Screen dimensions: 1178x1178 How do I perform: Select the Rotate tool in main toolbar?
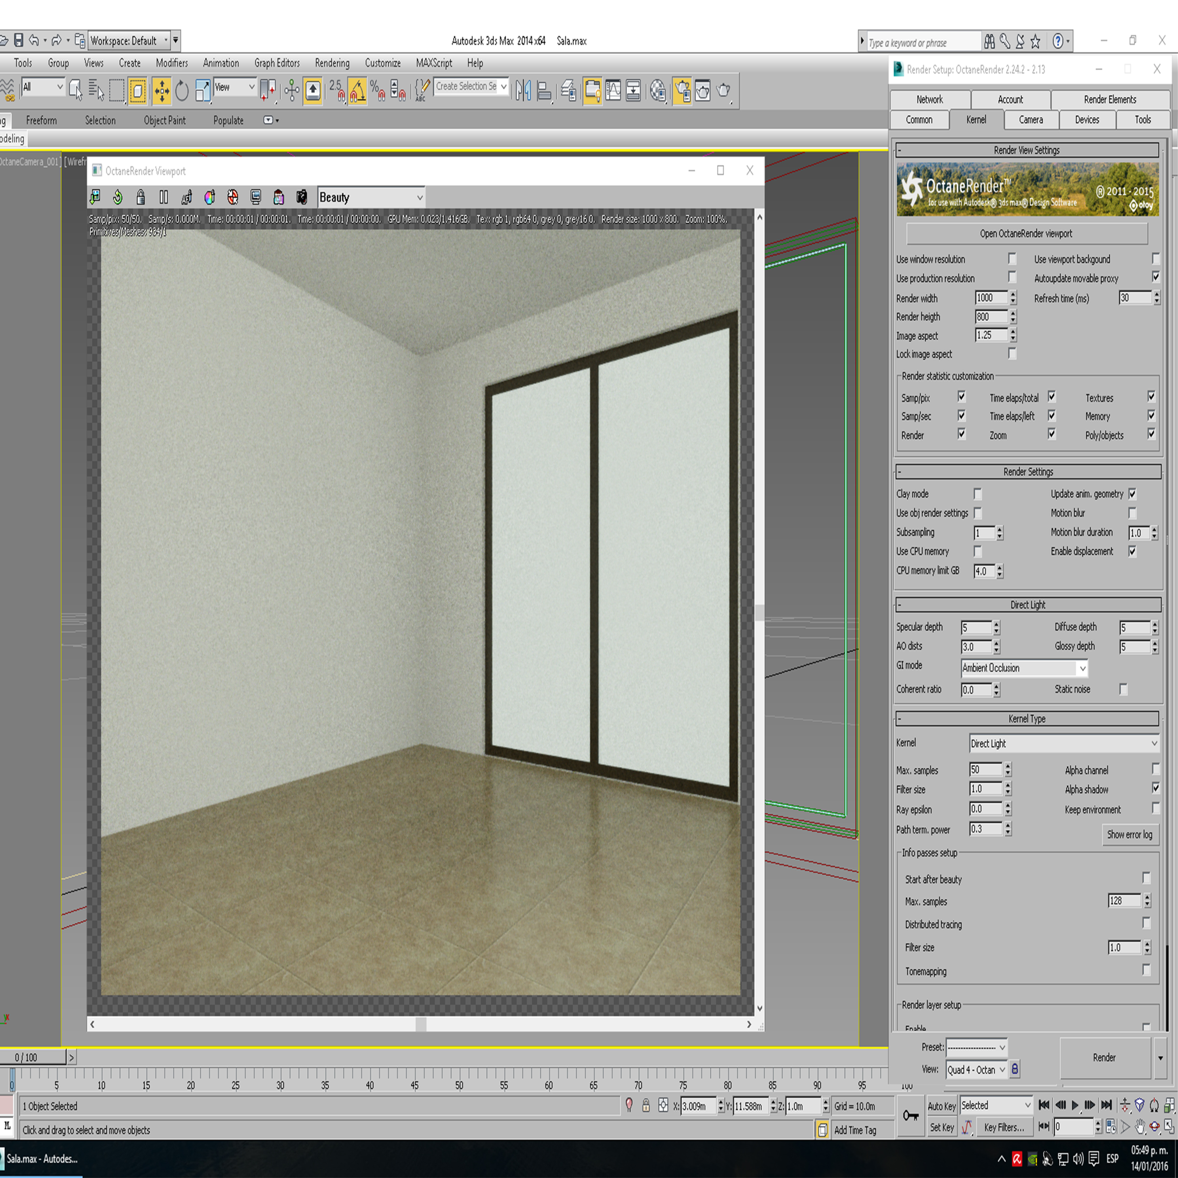click(x=182, y=91)
